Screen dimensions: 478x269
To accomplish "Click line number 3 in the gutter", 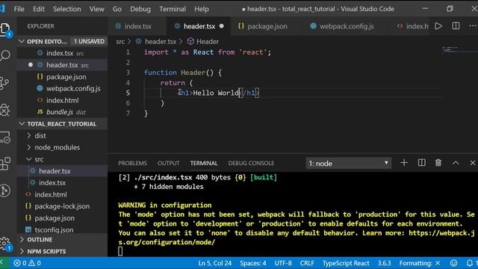I will coord(128,72).
